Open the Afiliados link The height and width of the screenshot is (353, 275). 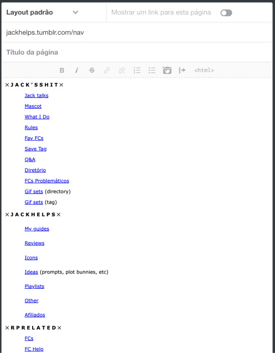tap(35, 315)
